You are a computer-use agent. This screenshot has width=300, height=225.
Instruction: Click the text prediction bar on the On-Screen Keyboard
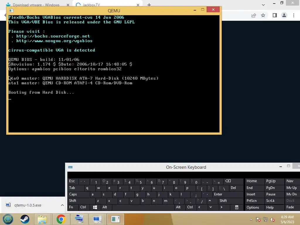tap(184, 175)
